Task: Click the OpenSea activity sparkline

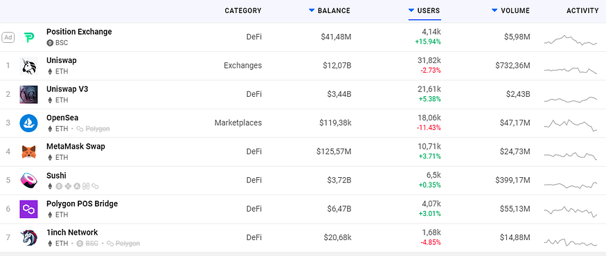Action: click(x=571, y=125)
